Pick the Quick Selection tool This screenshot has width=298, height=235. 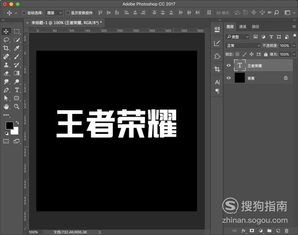pyautogui.click(x=17, y=40)
